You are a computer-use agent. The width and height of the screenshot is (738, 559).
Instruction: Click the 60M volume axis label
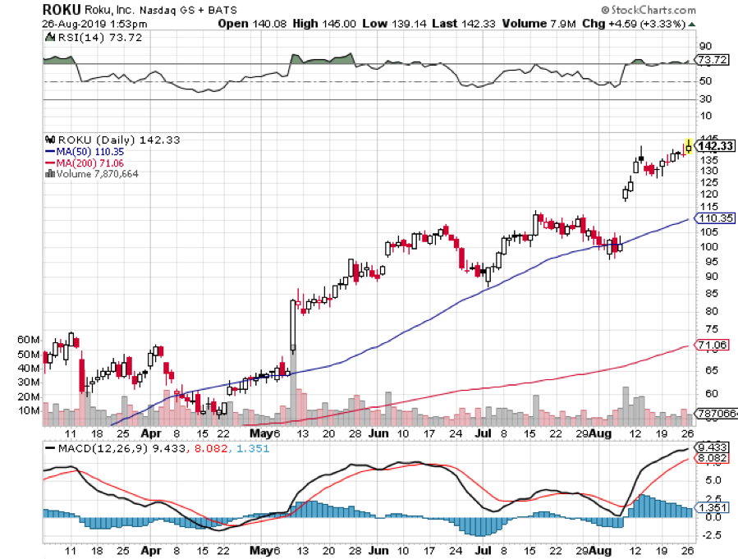click(29, 340)
